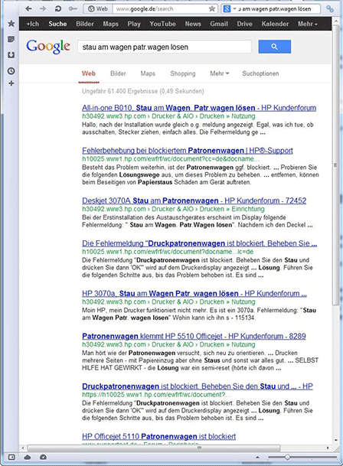Open the Google search engine dropdown in the toolbar

click(x=230, y=9)
